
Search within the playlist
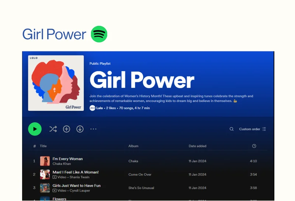point(232,129)
